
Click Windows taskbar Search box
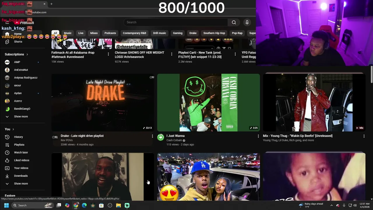tap(33, 205)
